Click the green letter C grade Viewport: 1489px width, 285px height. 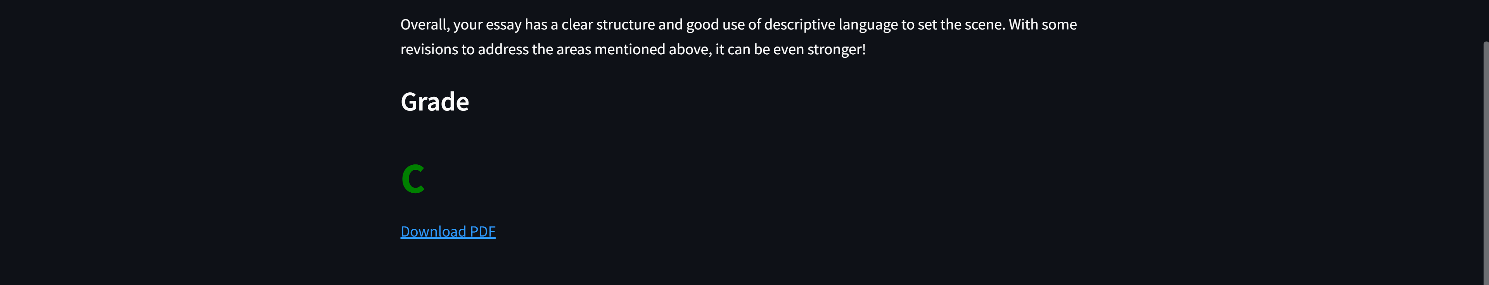(413, 179)
